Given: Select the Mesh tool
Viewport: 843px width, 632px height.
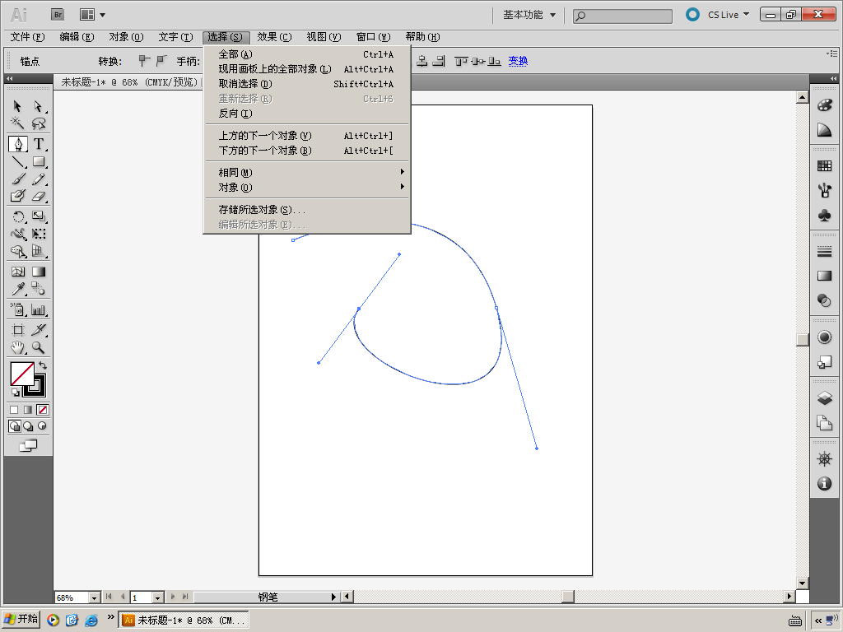Looking at the screenshot, I should click(18, 272).
